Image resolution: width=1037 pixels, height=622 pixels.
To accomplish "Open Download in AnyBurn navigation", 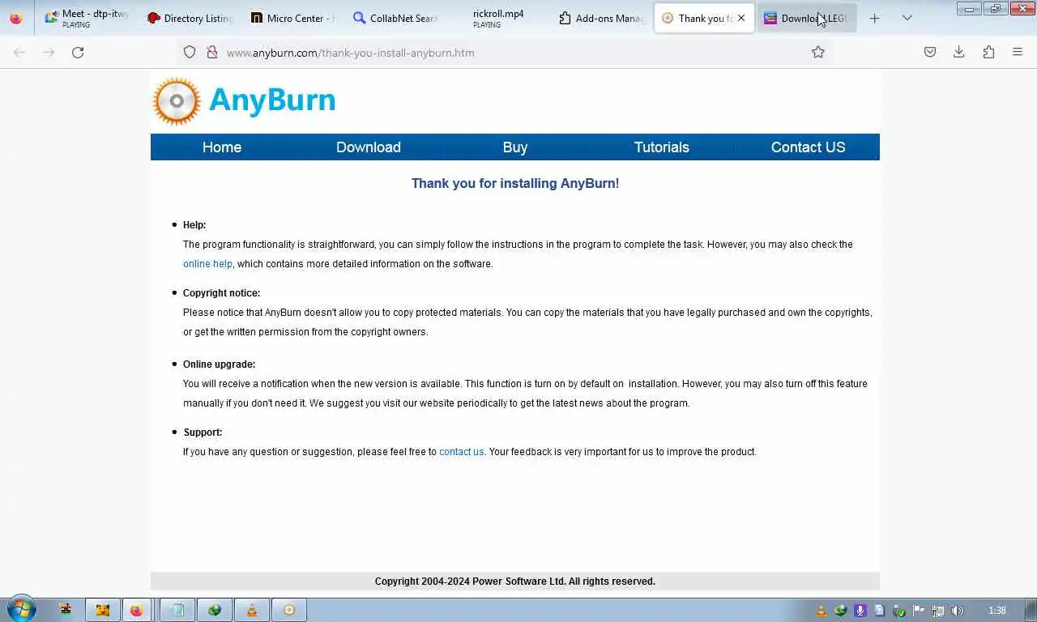I will (x=369, y=147).
